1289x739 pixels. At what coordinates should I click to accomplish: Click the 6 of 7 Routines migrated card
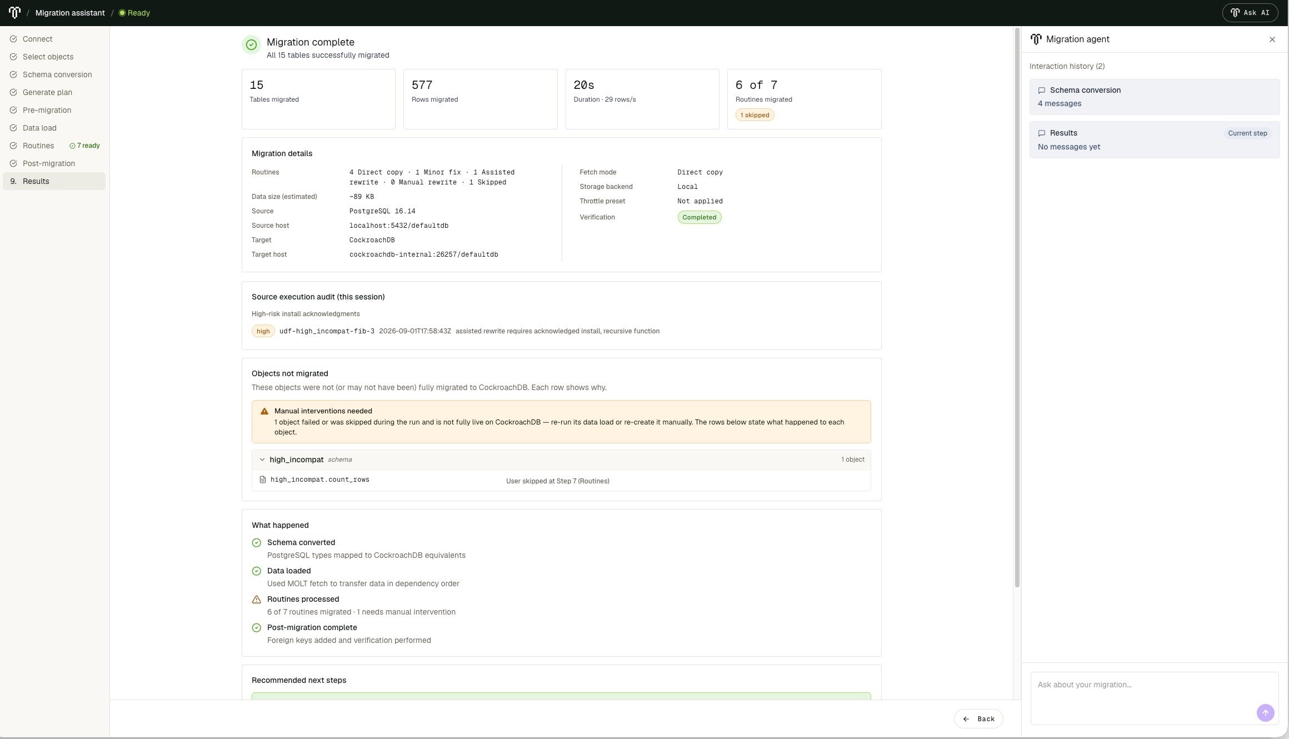coord(804,99)
